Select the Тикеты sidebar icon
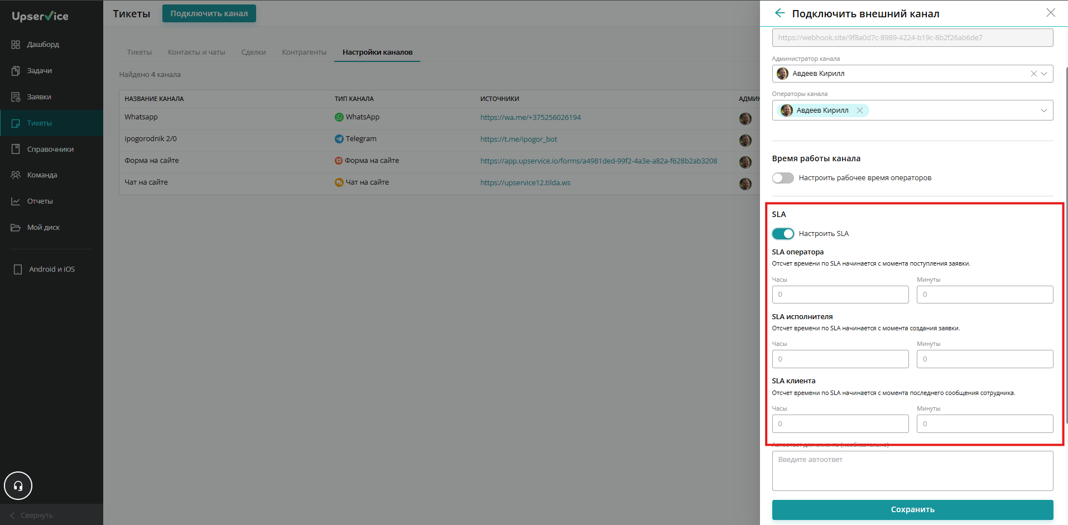 pos(16,123)
